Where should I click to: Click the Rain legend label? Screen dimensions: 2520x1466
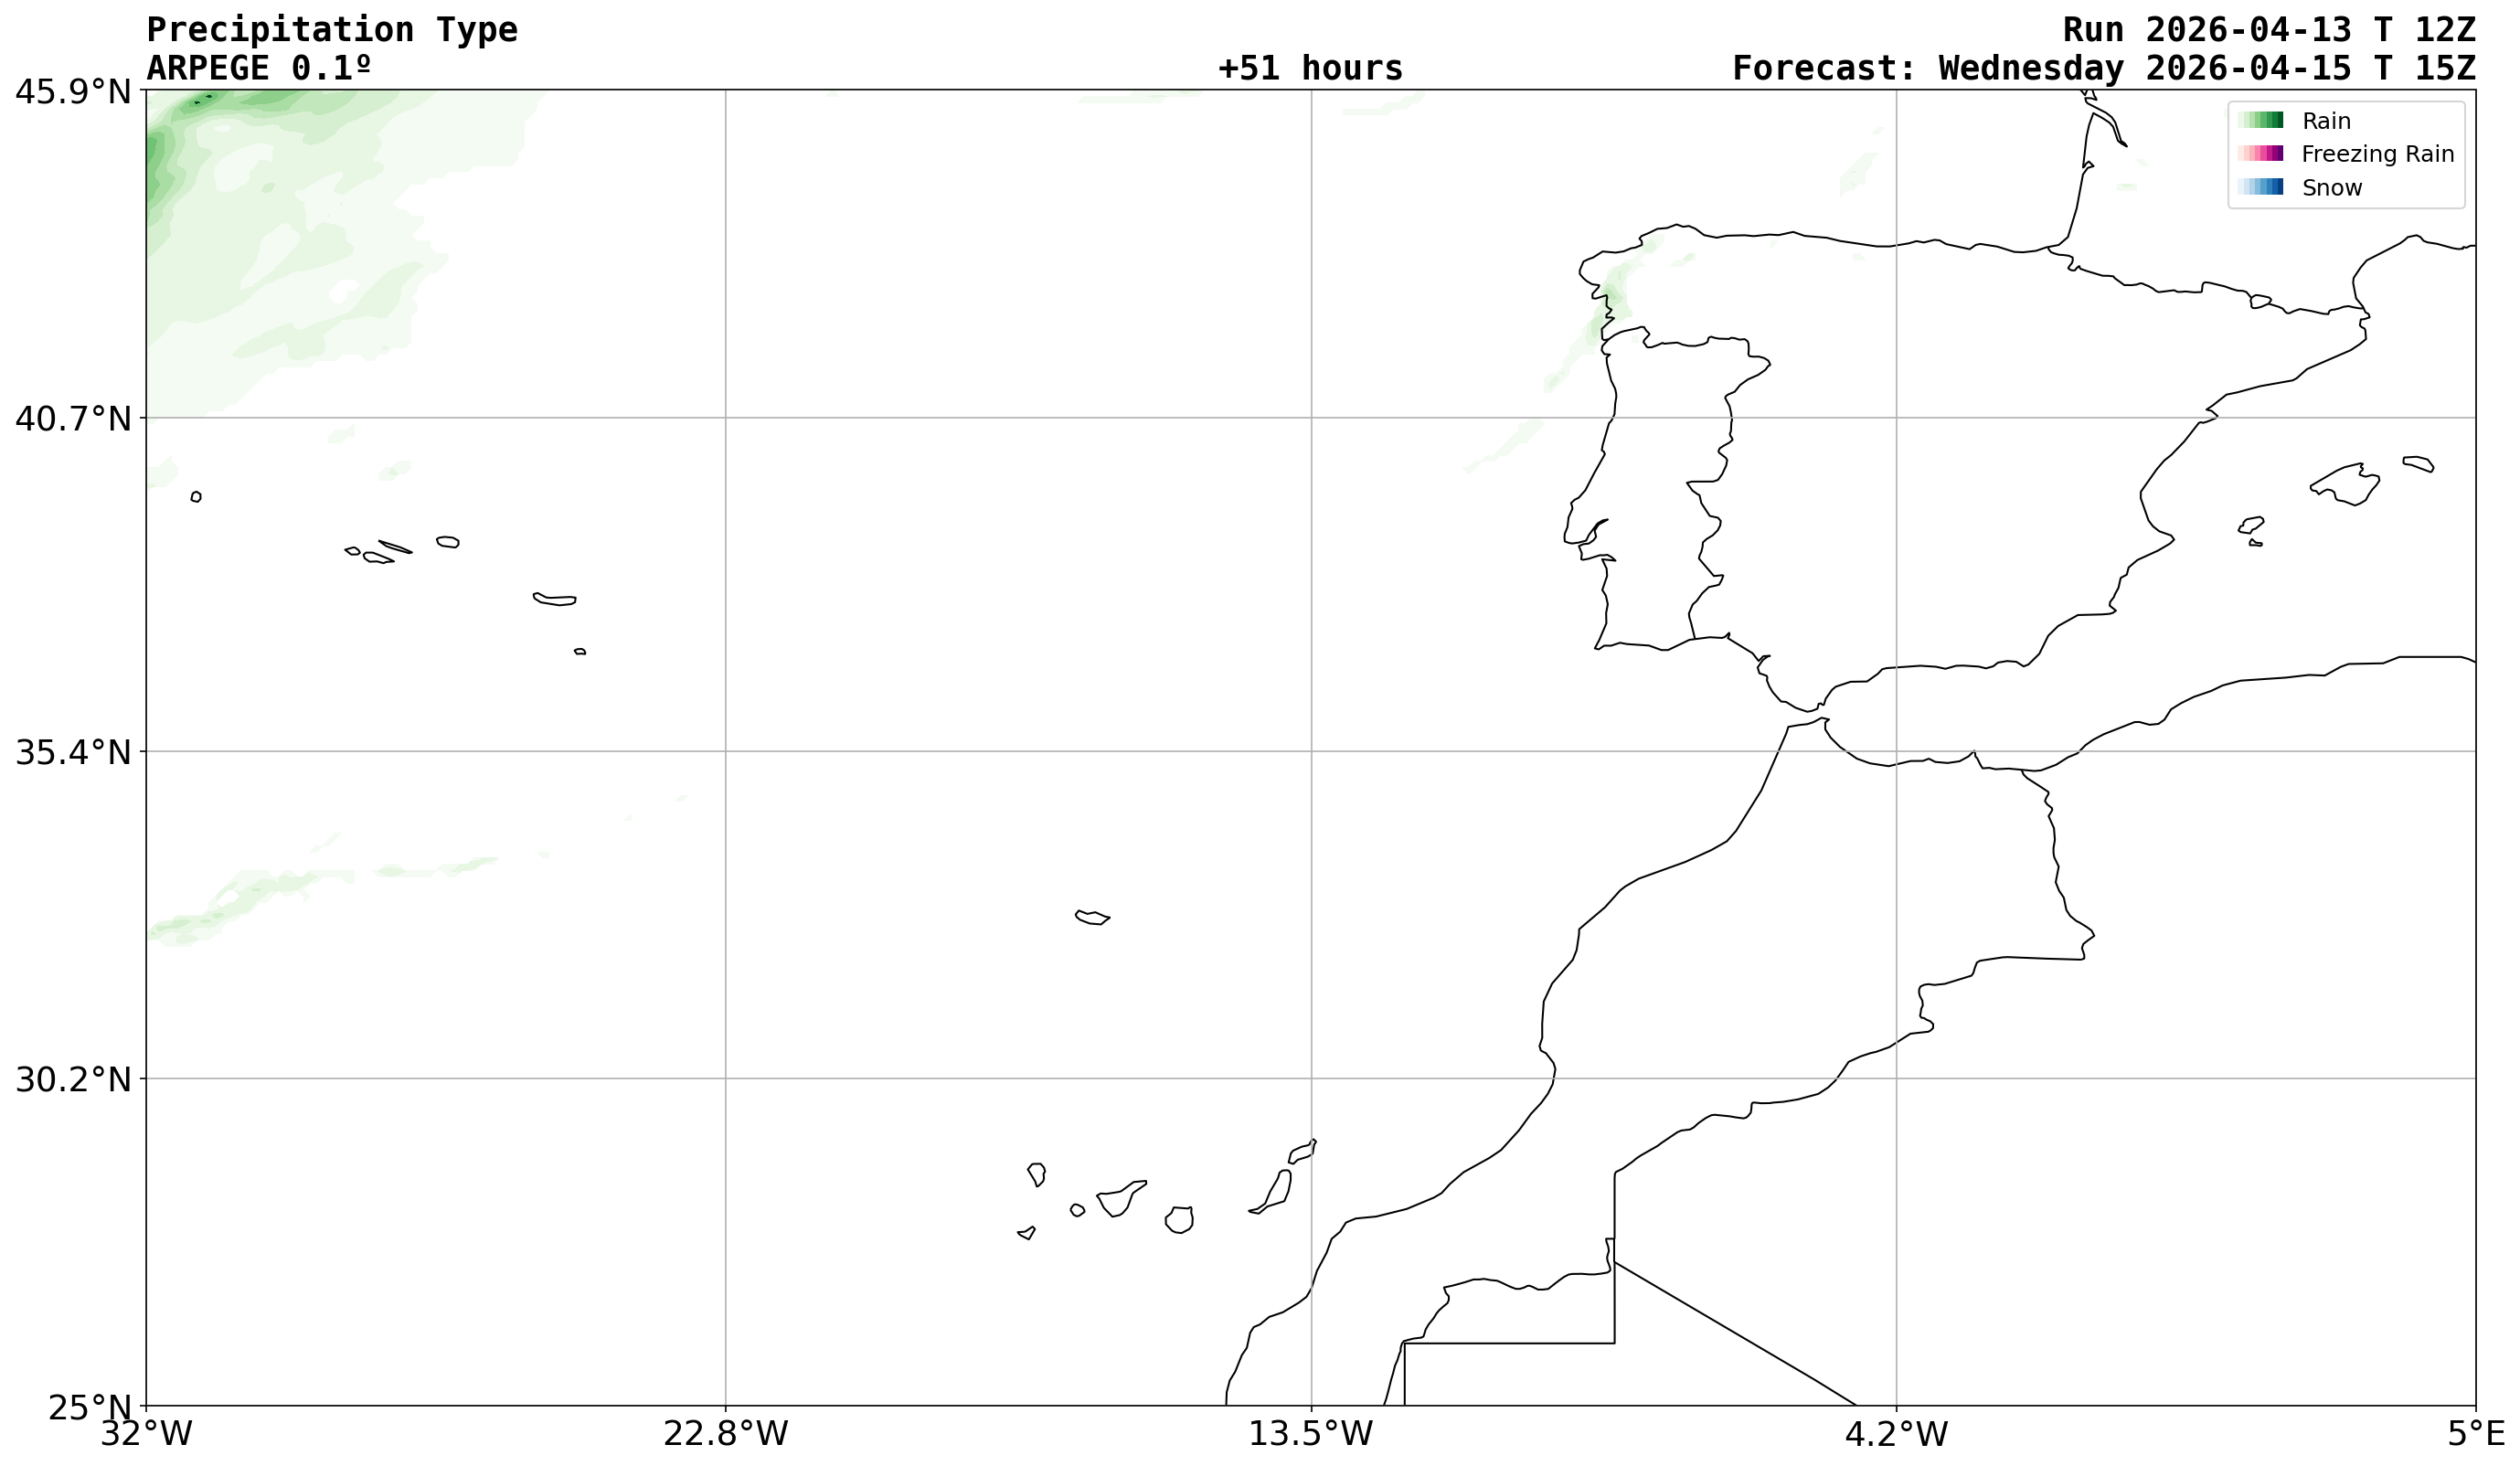tap(2326, 121)
